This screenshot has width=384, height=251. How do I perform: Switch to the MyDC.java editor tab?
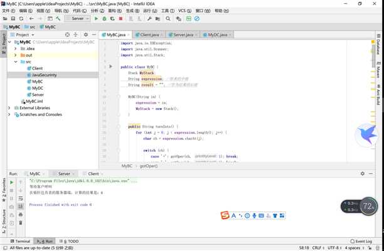click(217, 35)
